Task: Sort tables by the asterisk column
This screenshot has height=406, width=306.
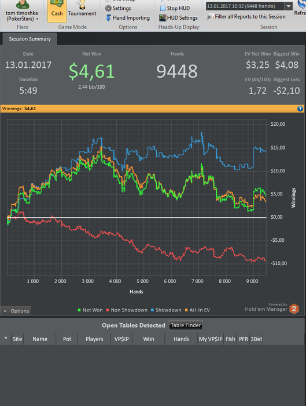Action: coord(6,339)
